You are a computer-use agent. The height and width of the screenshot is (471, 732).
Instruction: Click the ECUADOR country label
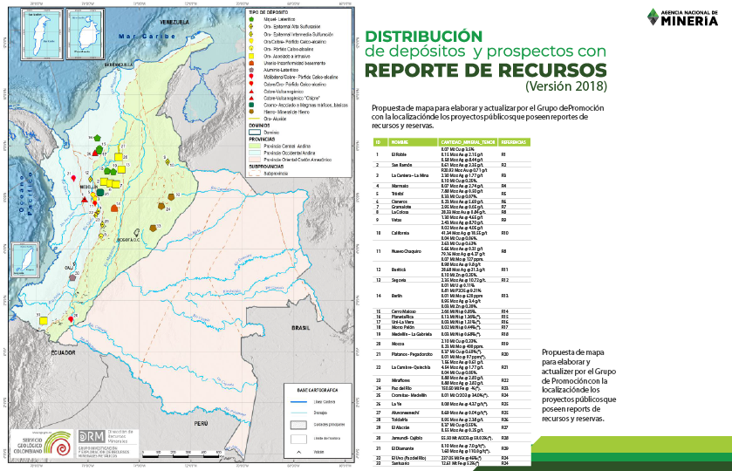point(63,352)
